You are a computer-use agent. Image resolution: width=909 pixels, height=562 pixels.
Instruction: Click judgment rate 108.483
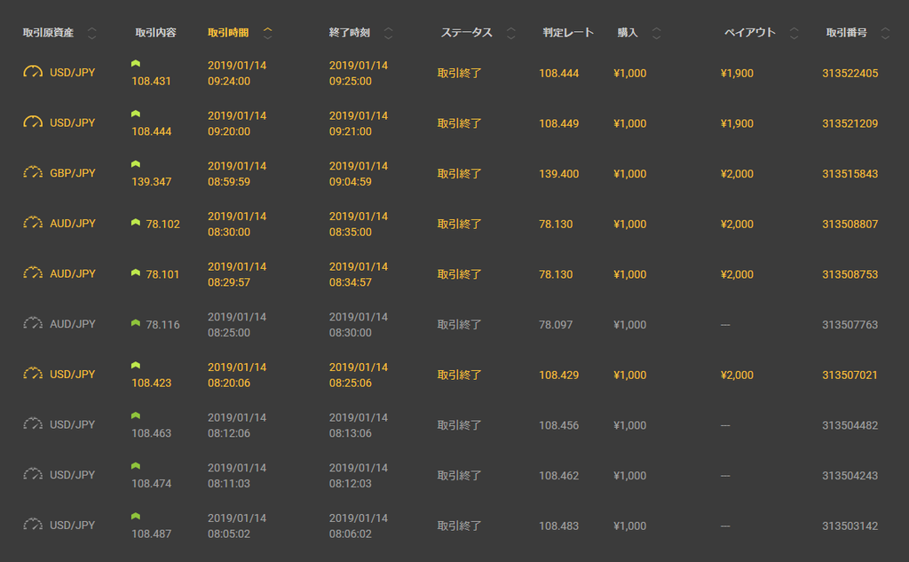[559, 526]
